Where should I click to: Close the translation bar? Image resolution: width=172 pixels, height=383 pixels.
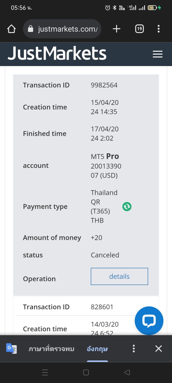(159, 349)
